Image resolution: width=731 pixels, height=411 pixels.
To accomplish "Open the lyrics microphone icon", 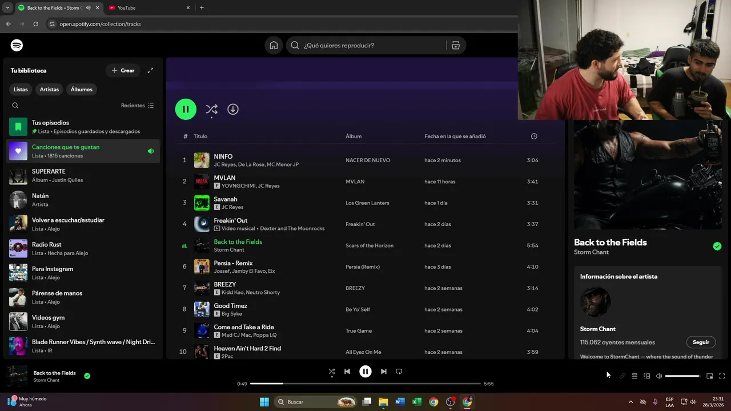I will (622, 376).
